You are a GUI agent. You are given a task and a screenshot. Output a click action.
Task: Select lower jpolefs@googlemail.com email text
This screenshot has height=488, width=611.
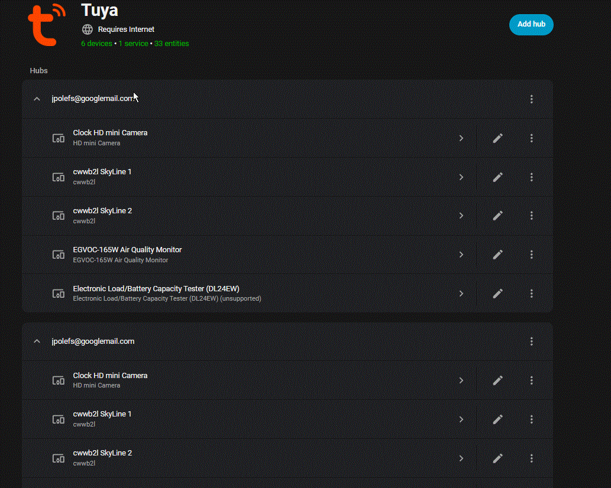pyautogui.click(x=93, y=341)
